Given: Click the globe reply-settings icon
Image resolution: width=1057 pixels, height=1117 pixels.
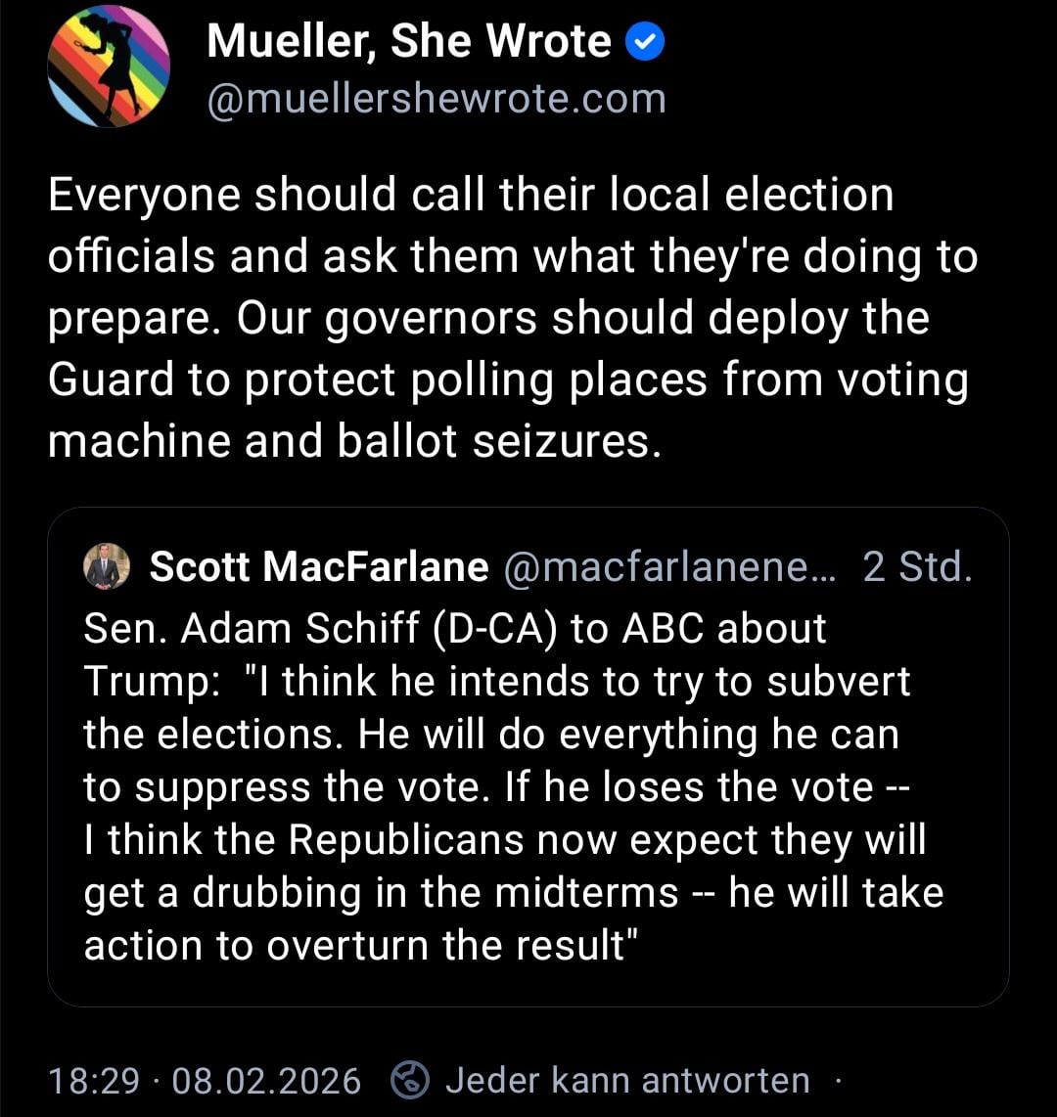Looking at the screenshot, I should 411,1080.
